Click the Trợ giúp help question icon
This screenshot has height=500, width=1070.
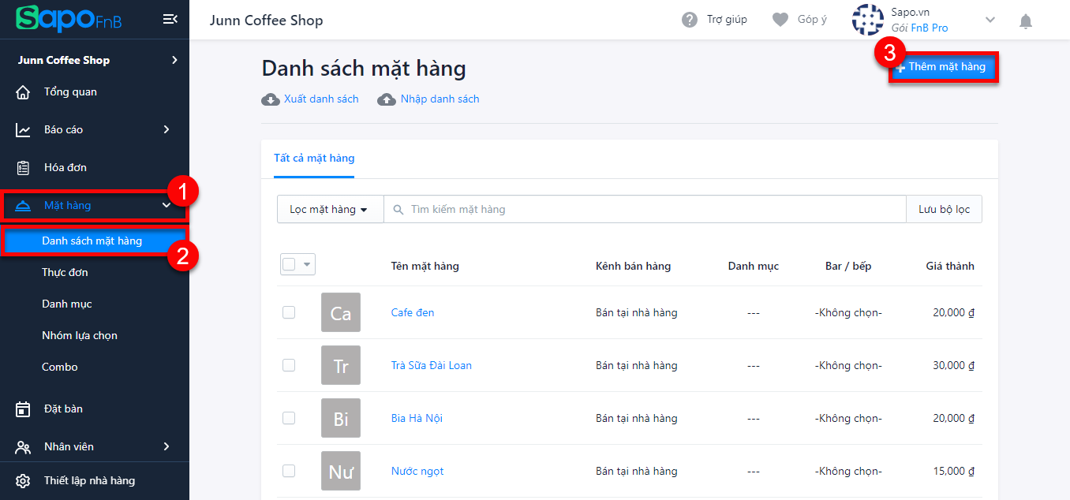690,20
